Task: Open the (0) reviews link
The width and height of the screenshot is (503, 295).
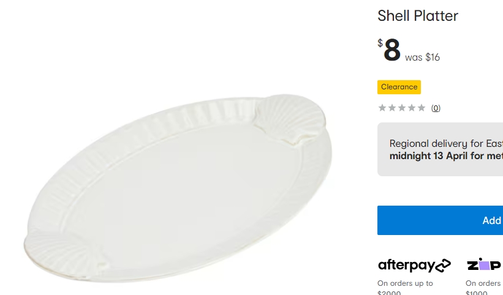Action: 436,108
